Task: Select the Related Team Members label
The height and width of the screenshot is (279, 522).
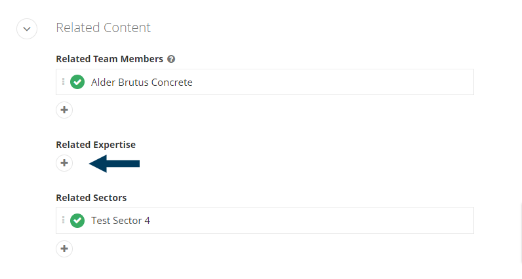Action: pyautogui.click(x=110, y=59)
